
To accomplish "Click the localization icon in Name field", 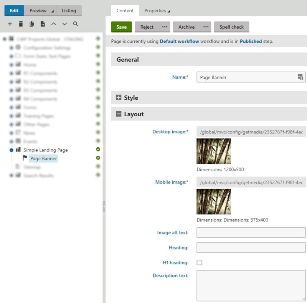I will click(x=300, y=77).
